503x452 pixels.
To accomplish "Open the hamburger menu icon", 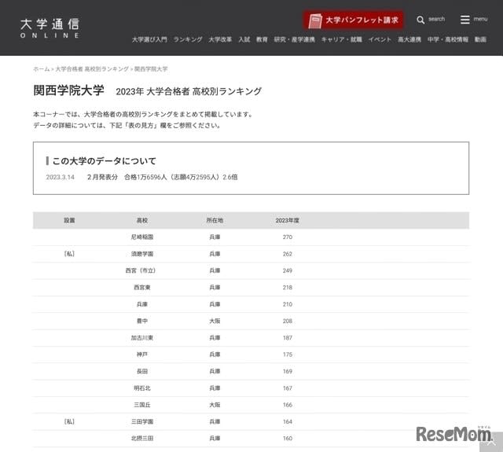I will tap(464, 20).
